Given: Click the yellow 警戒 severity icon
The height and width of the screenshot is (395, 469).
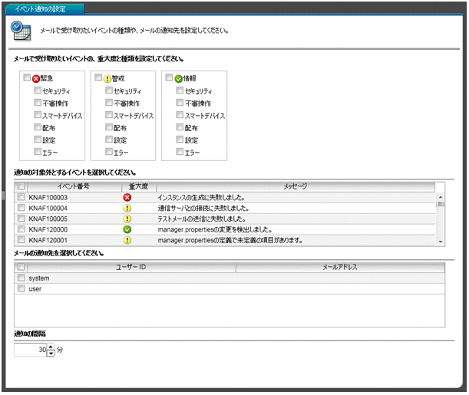Looking at the screenshot, I should pyautogui.click(x=107, y=79).
